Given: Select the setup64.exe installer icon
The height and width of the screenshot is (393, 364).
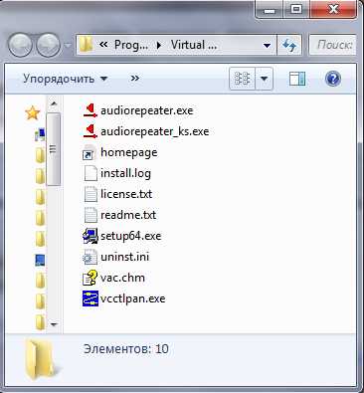Looking at the screenshot, I should tap(90, 236).
